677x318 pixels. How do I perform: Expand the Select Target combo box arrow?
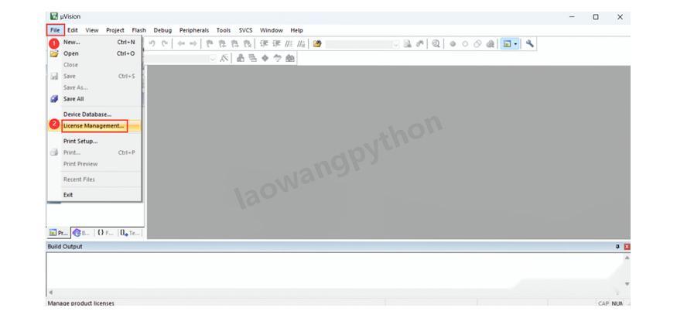(213, 59)
